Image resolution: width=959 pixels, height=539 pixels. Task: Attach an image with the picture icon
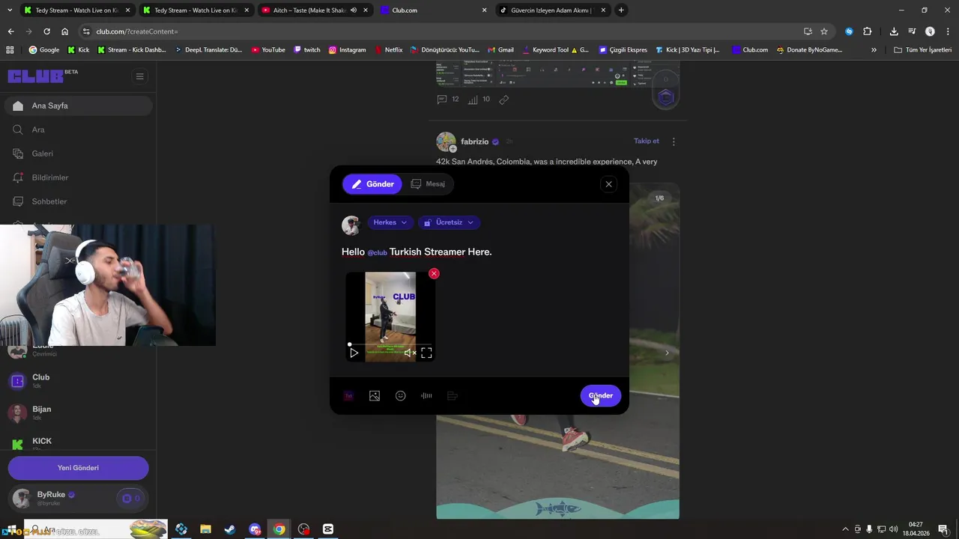point(375,396)
